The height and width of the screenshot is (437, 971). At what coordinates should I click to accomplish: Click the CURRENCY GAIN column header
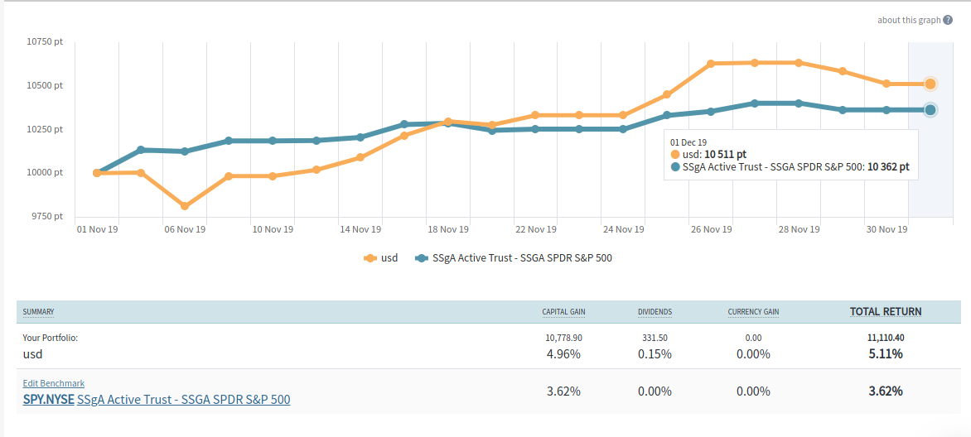(753, 312)
